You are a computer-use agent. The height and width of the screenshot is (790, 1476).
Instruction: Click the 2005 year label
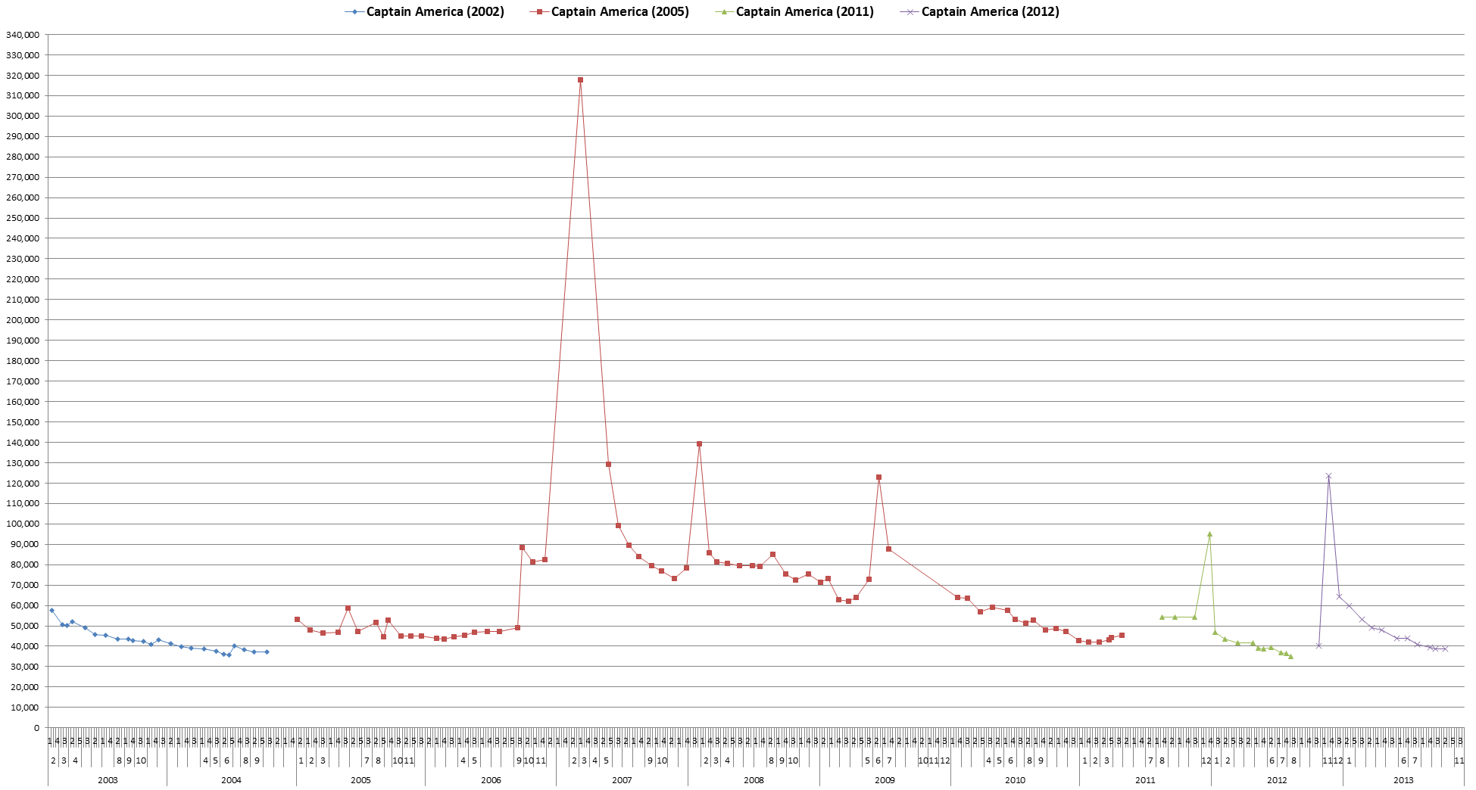[361, 780]
